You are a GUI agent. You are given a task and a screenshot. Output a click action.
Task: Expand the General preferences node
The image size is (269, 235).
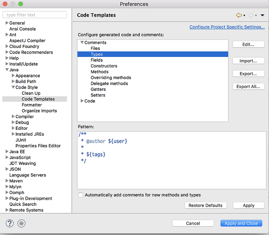click(x=7, y=23)
